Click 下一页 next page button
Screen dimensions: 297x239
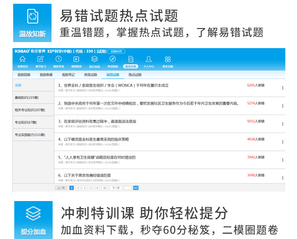click(x=116, y=188)
